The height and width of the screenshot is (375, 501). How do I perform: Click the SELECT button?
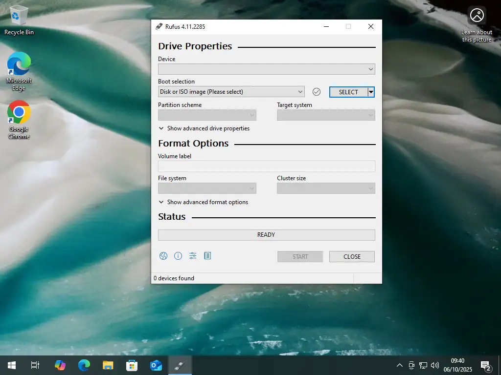point(348,92)
